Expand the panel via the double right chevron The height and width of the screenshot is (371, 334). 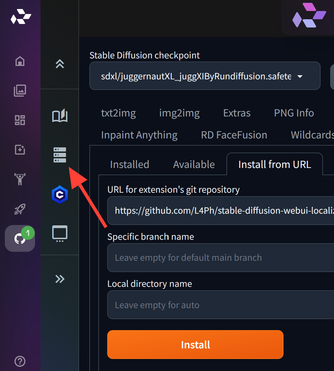pyautogui.click(x=59, y=279)
